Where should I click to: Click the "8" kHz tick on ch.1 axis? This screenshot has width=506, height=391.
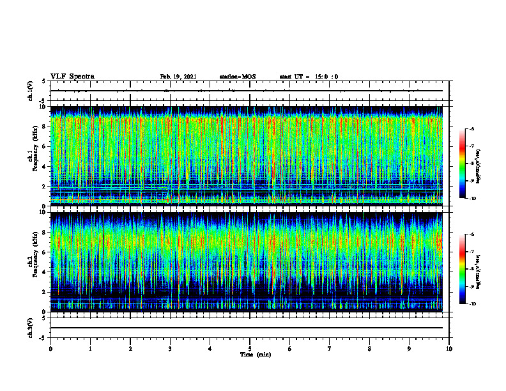[x=43, y=126]
